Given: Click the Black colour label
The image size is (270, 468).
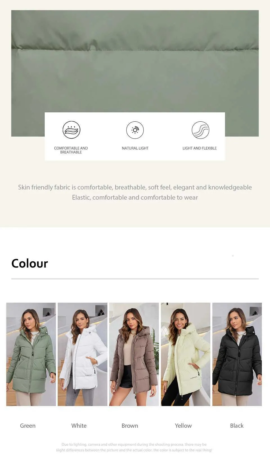Looking at the screenshot, I should click(x=237, y=425).
